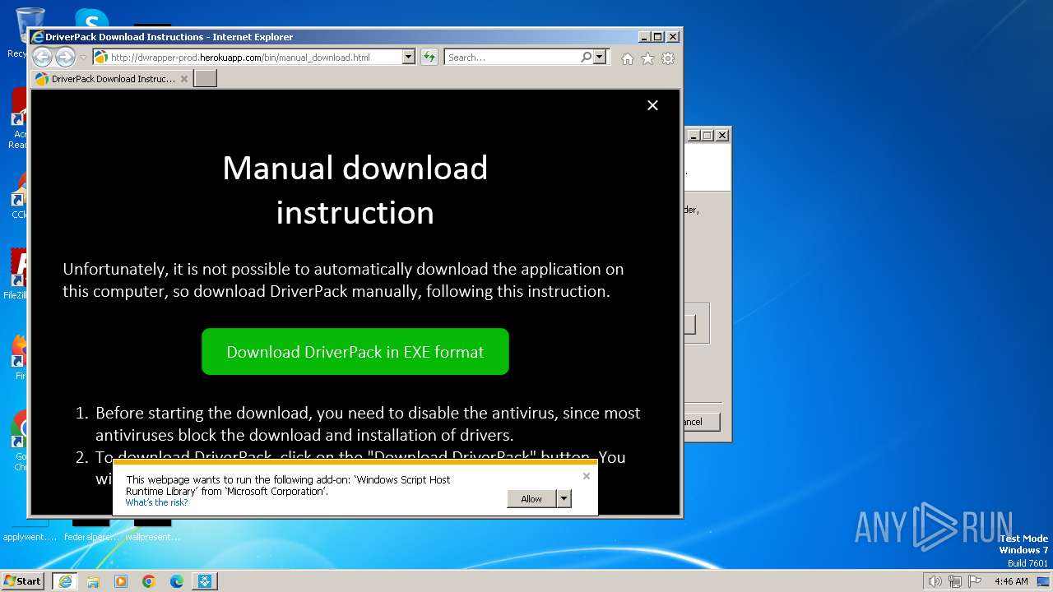The image size is (1053, 592).
Task: Click the network tray icon
Action: 955,581
